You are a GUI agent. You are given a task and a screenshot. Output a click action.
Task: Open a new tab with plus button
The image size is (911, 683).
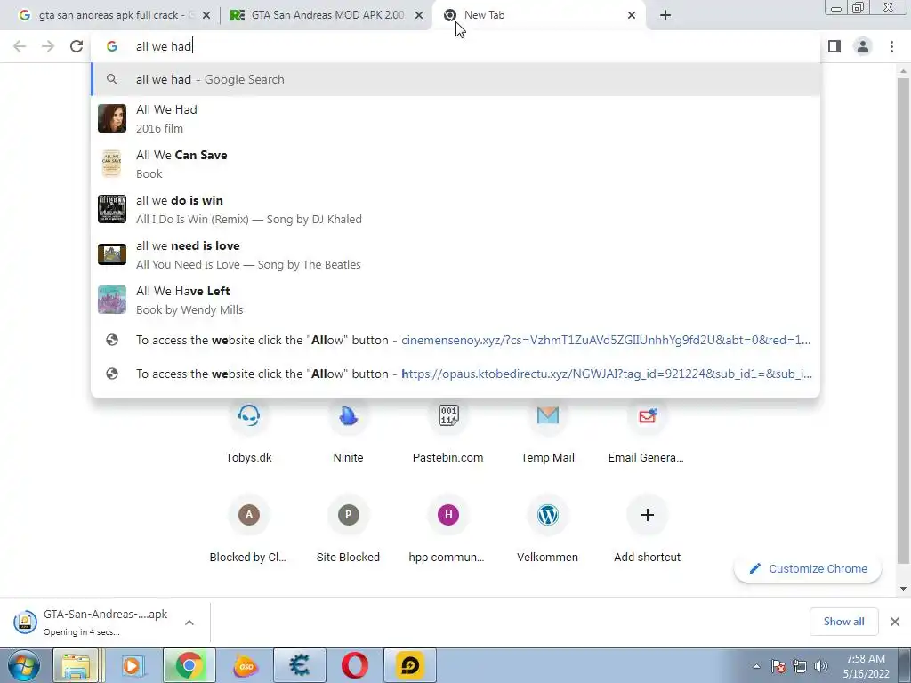coord(665,15)
